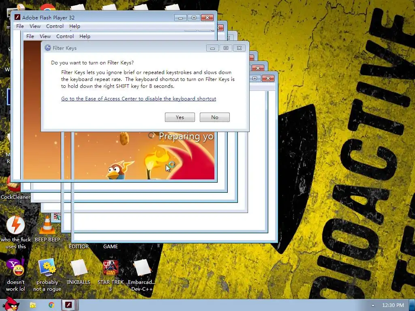The height and width of the screenshot is (311, 415).
Task: Click the 12:30 PM taskbar clock
Action: pos(393,305)
